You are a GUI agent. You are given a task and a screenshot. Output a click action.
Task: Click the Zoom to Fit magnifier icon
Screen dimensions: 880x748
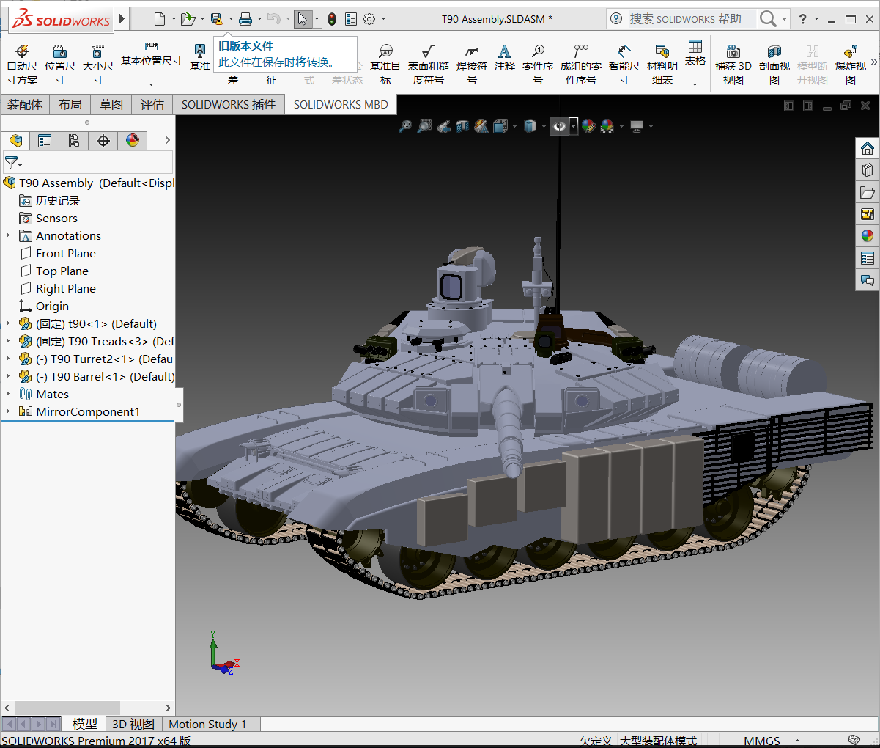(404, 127)
